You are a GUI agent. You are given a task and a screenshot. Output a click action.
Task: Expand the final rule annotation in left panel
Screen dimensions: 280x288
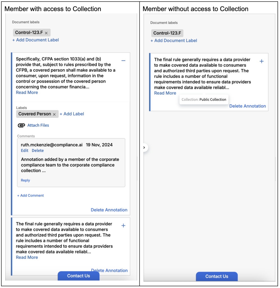coord(123,226)
